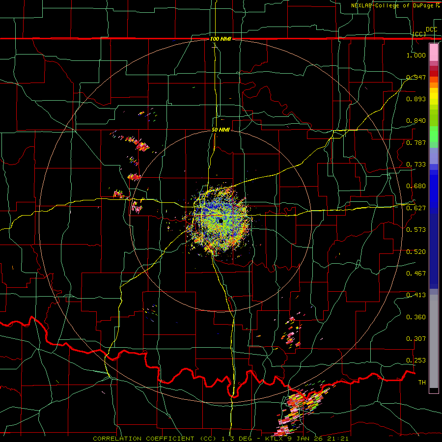Select the 0.893 scale value

pos(416,99)
